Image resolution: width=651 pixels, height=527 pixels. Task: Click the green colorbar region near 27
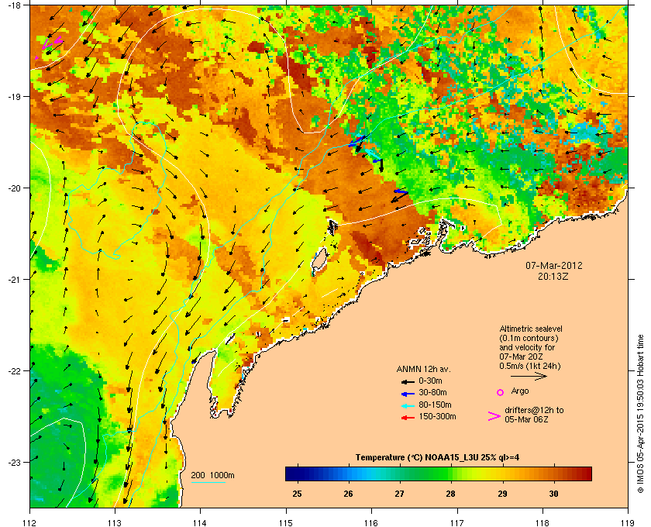tap(400, 474)
